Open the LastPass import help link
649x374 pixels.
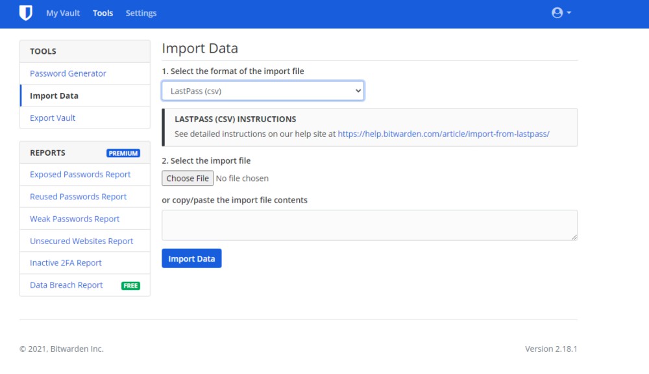point(444,134)
